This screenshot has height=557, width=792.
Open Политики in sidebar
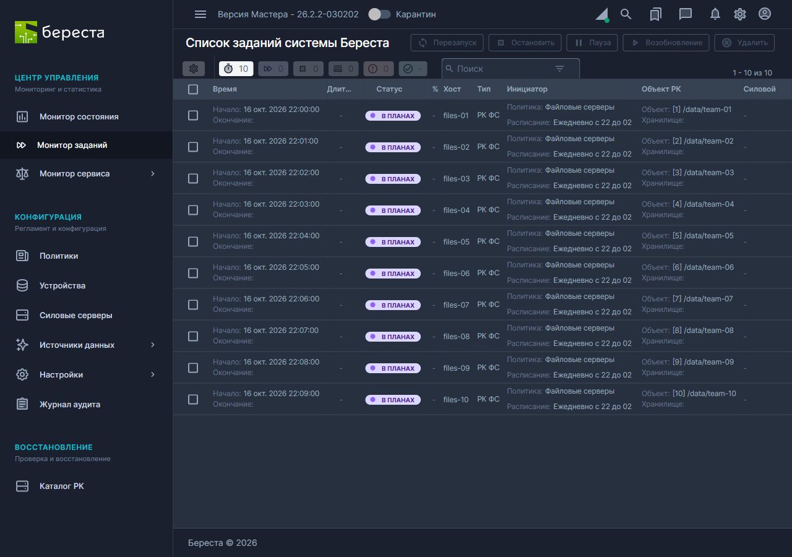(86, 256)
